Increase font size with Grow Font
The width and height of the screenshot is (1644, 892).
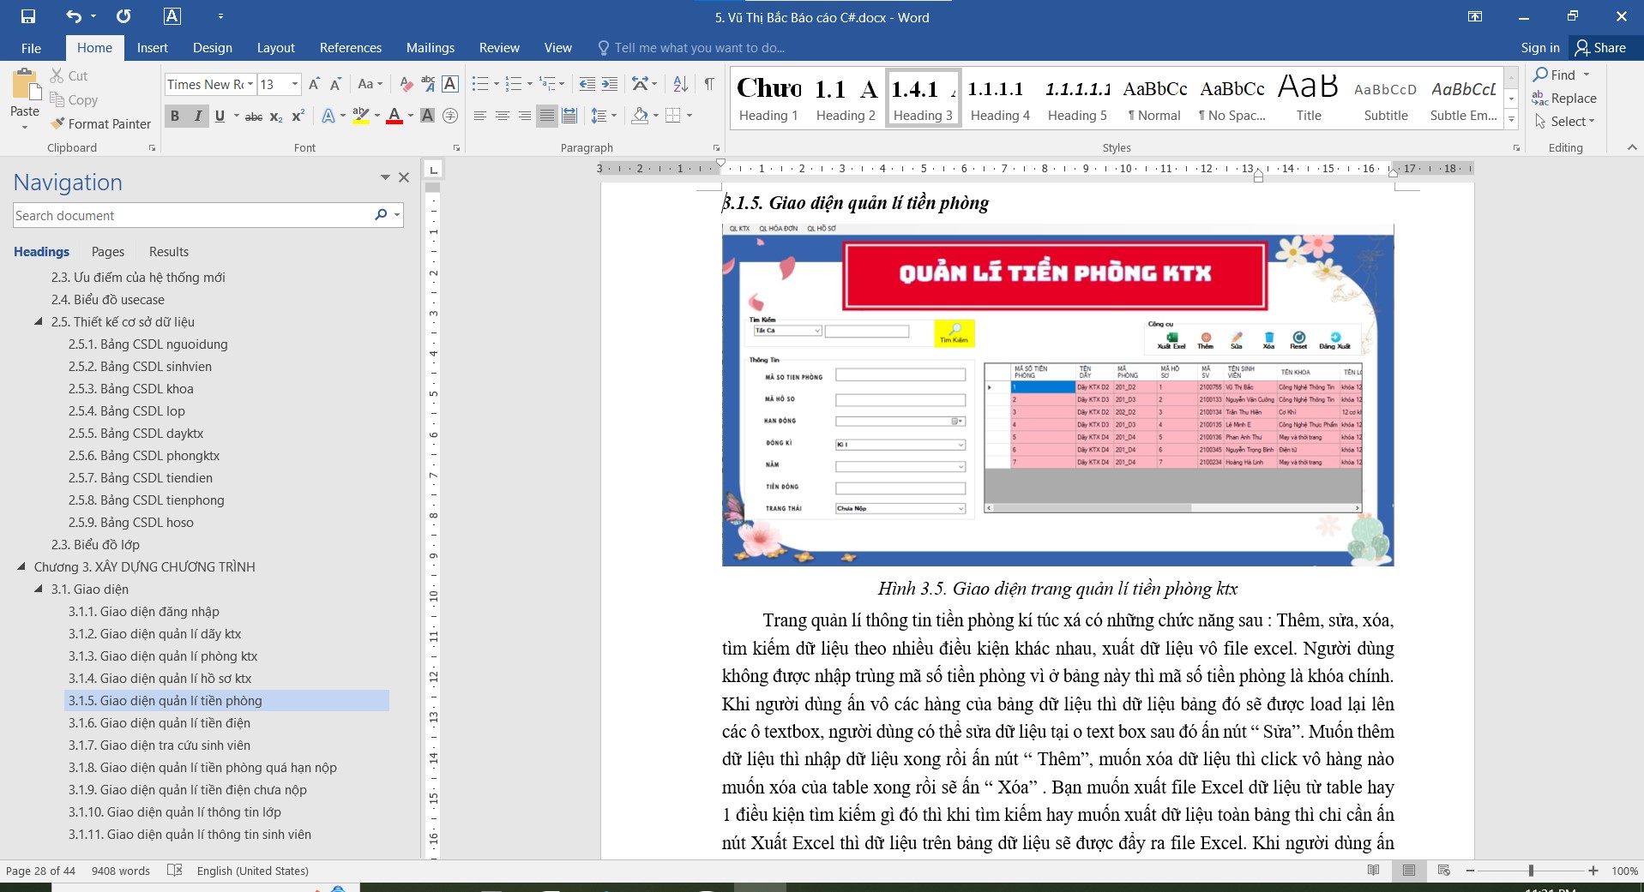tap(314, 84)
